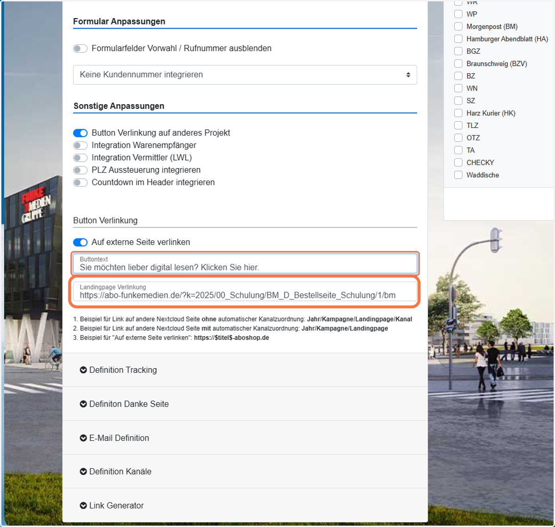Image resolution: width=555 pixels, height=527 pixels.
Task: Open the Keine Kundennummer integrieren dropdown
Action: point(245,75)
